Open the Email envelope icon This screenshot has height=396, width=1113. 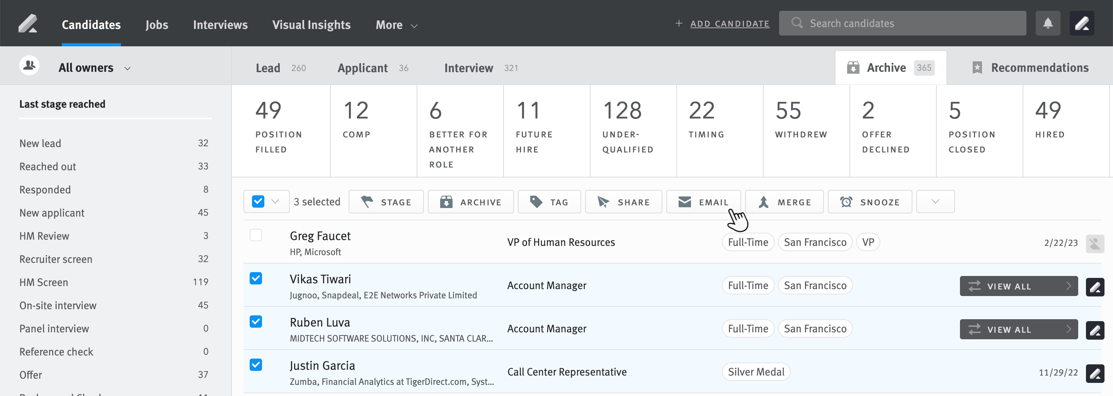click(685, 201)
